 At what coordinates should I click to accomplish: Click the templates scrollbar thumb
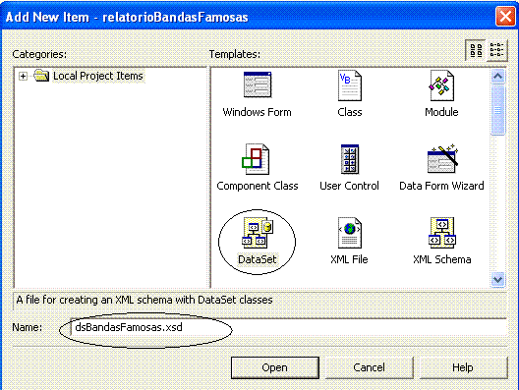(497, 110)
